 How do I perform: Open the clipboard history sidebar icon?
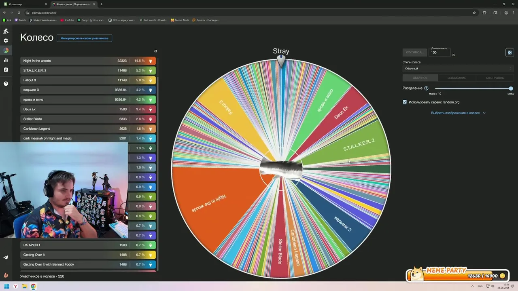[x=6, y=70]
